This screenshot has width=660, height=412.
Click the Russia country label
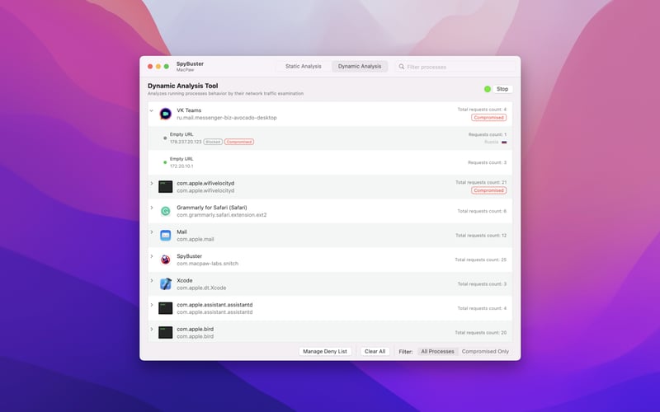point(491,142)
